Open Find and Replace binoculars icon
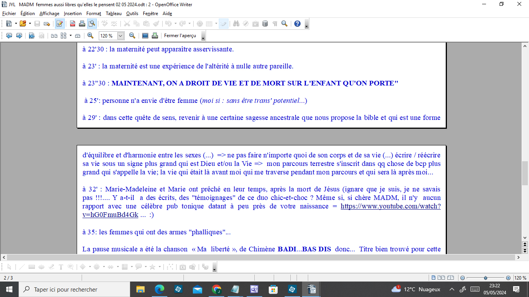 (x=236, y=24)
